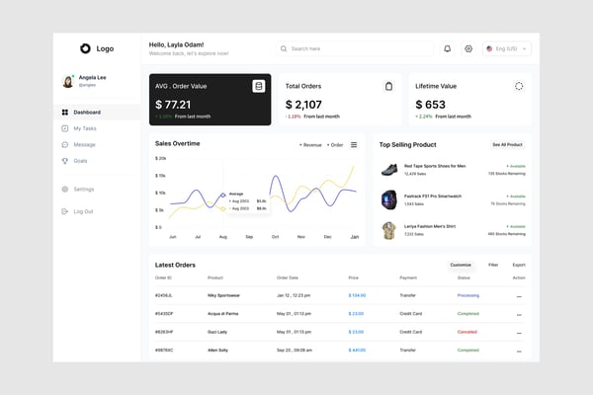Click the $134.00 price link
Viewport: 593px width, 395px height.
(x=357, y=295)
